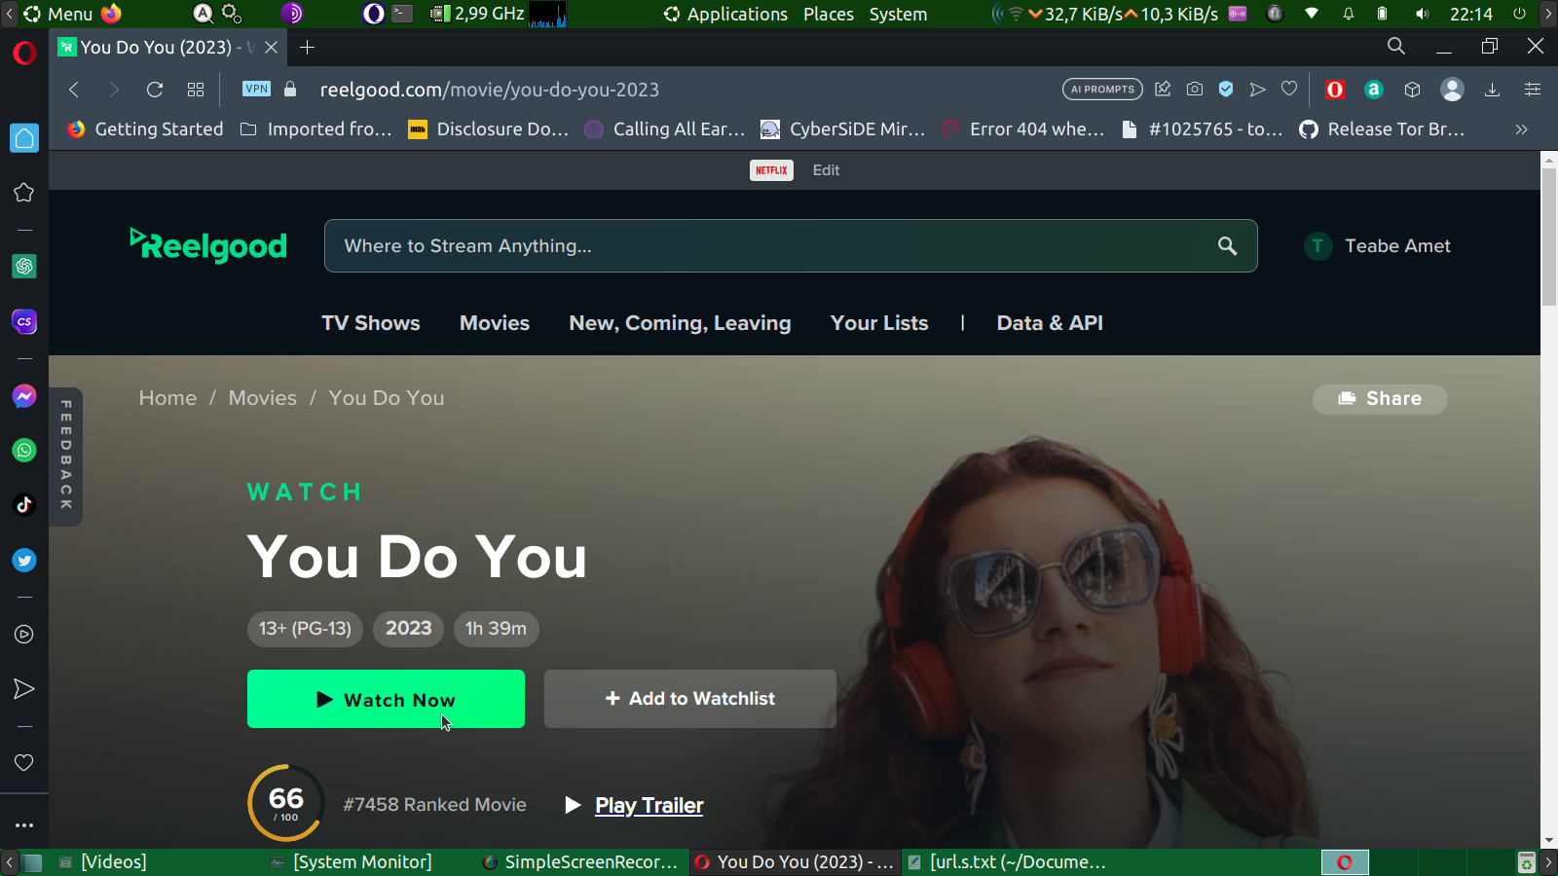The image size is (1558, 876).
Task: Add page to bookmarks with heart icon
Action: point(1289,90)
